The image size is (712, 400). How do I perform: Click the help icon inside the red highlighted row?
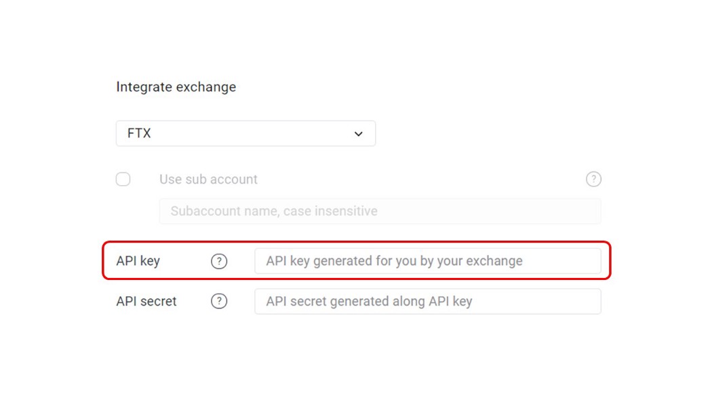pos(219,261)
